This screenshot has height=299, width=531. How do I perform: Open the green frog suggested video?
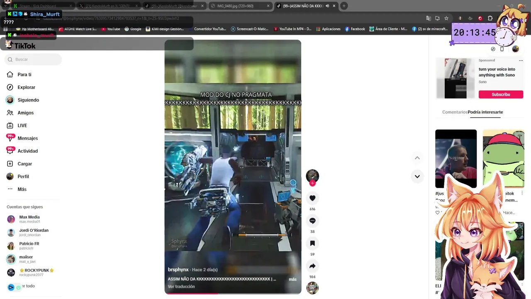coord(504,159)
